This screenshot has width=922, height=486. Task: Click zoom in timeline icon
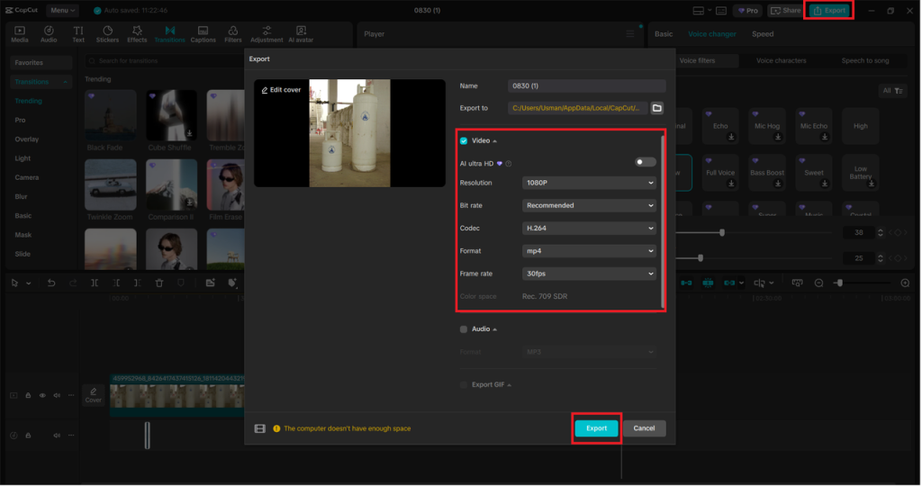(x=905, y=283)
